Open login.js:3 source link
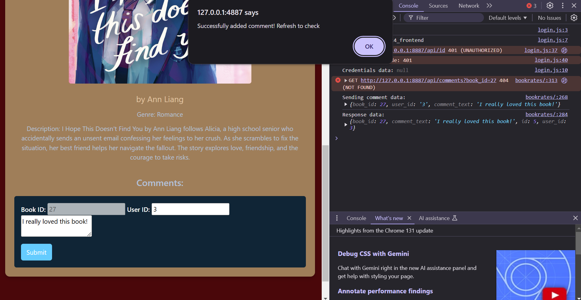581x300 pixels. pos(552,30)
